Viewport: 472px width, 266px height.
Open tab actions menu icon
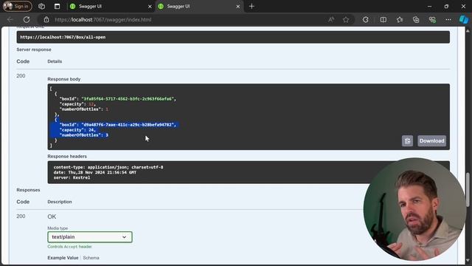pos(57,7)
